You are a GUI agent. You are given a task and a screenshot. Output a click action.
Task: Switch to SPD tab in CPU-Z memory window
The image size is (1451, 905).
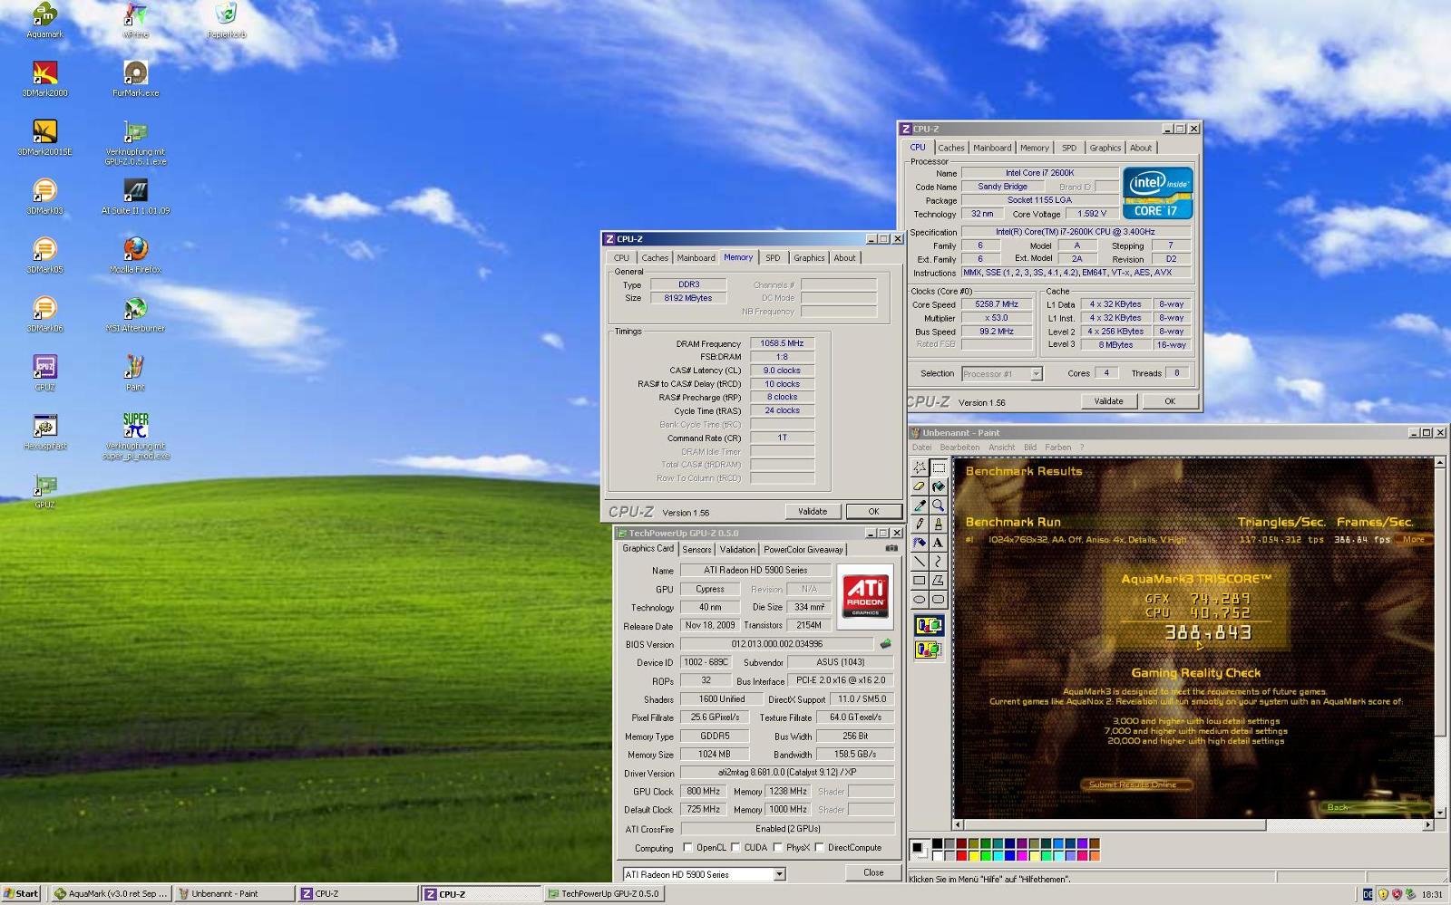tap(773, 258)
